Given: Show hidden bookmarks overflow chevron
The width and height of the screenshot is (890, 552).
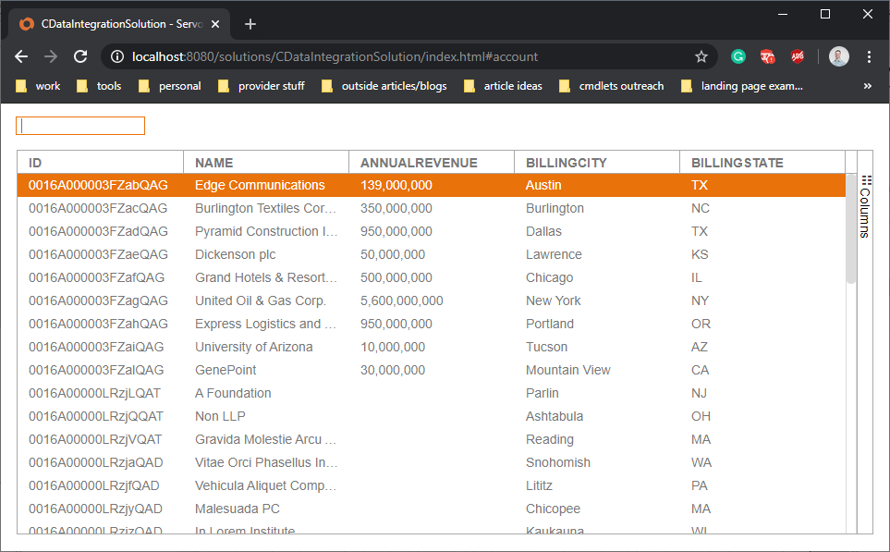Looking at the screenshot, I should [867, 86].
